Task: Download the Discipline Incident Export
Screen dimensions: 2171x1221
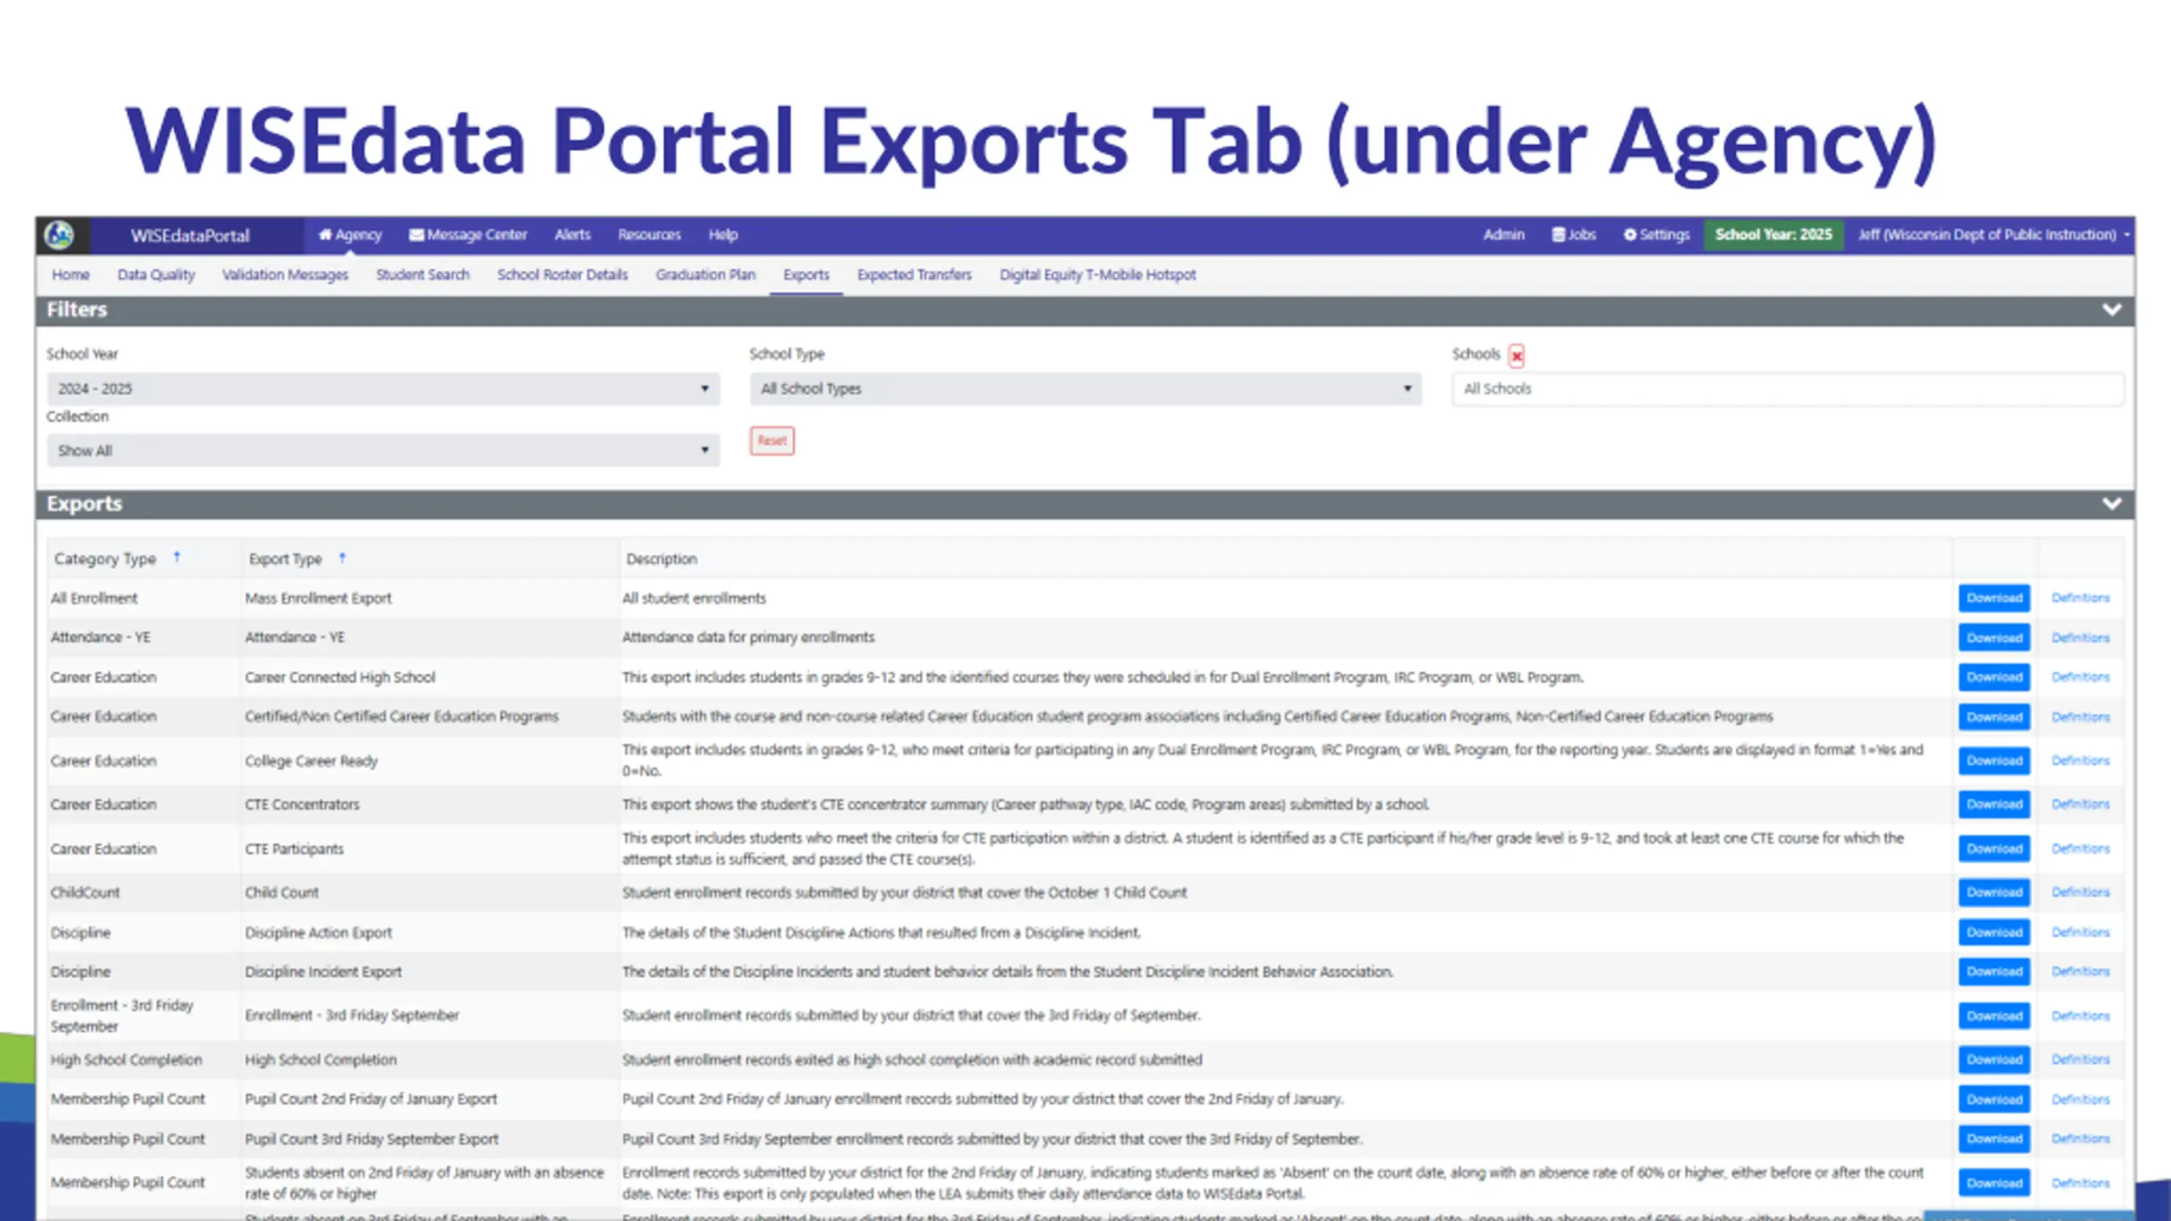Action: pos(1994,972)
